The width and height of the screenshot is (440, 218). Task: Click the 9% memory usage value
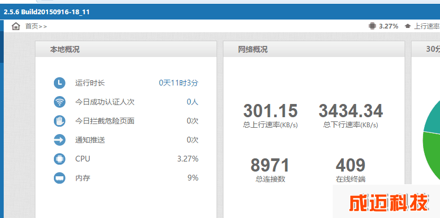193,178
